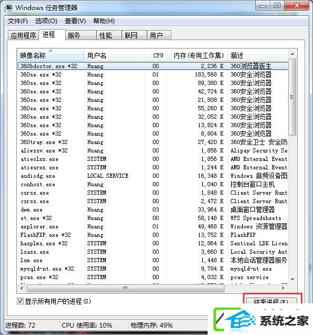This screenshot has width=313, height=335.
Task: Click the 结束进程 button
Action: 271,301
